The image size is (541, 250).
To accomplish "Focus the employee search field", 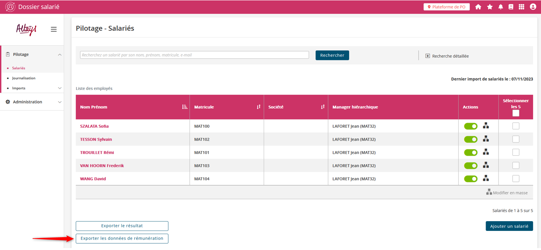I will [x=194, y=55].
